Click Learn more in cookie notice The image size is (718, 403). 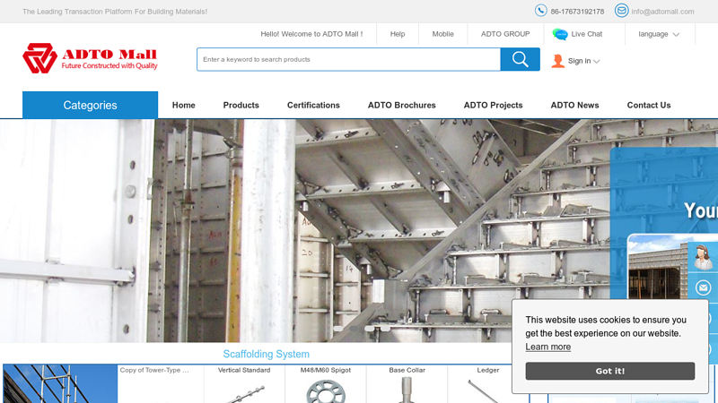click(547, 347)
